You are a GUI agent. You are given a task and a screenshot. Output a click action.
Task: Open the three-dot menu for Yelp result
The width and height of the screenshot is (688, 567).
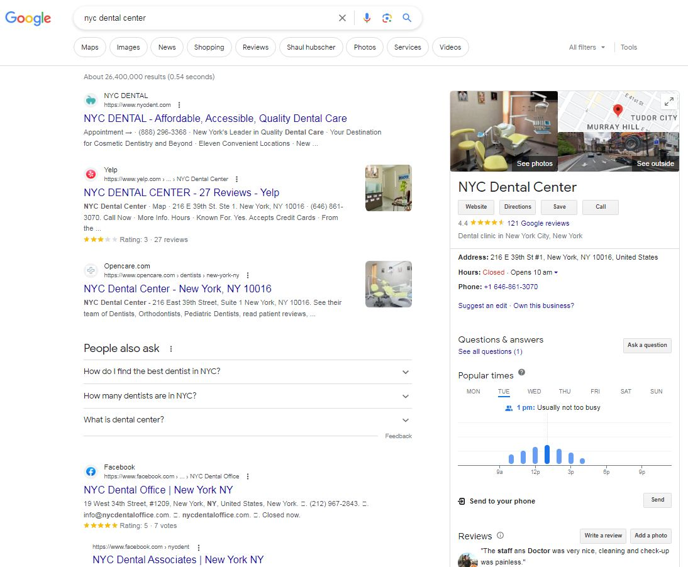click(236, 179)
